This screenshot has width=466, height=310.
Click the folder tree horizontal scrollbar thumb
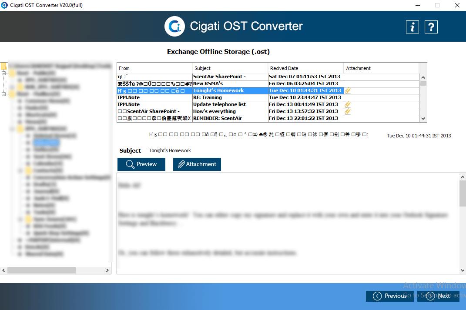click(41, 270)
